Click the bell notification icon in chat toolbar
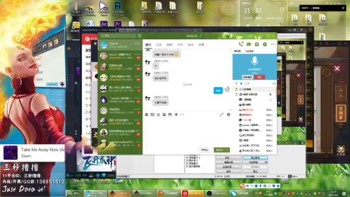 tap(176, 115)
